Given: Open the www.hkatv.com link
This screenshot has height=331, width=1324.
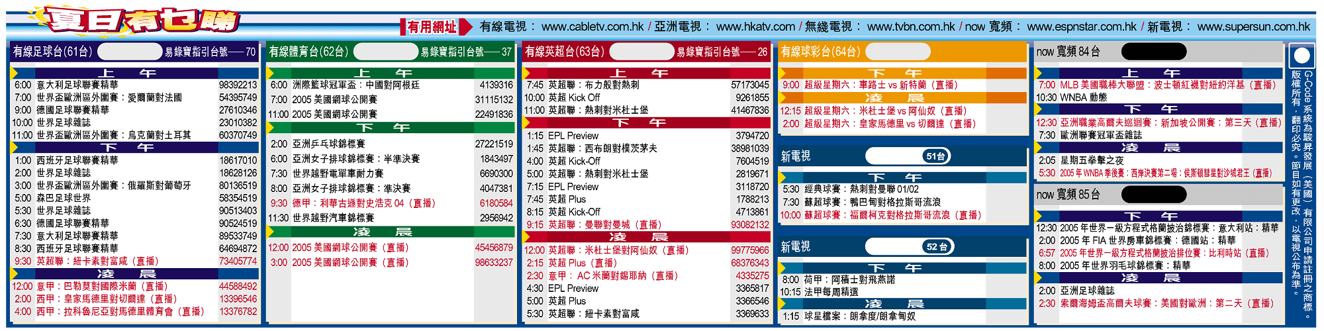Looking at the screenshot, I should 755,27.
